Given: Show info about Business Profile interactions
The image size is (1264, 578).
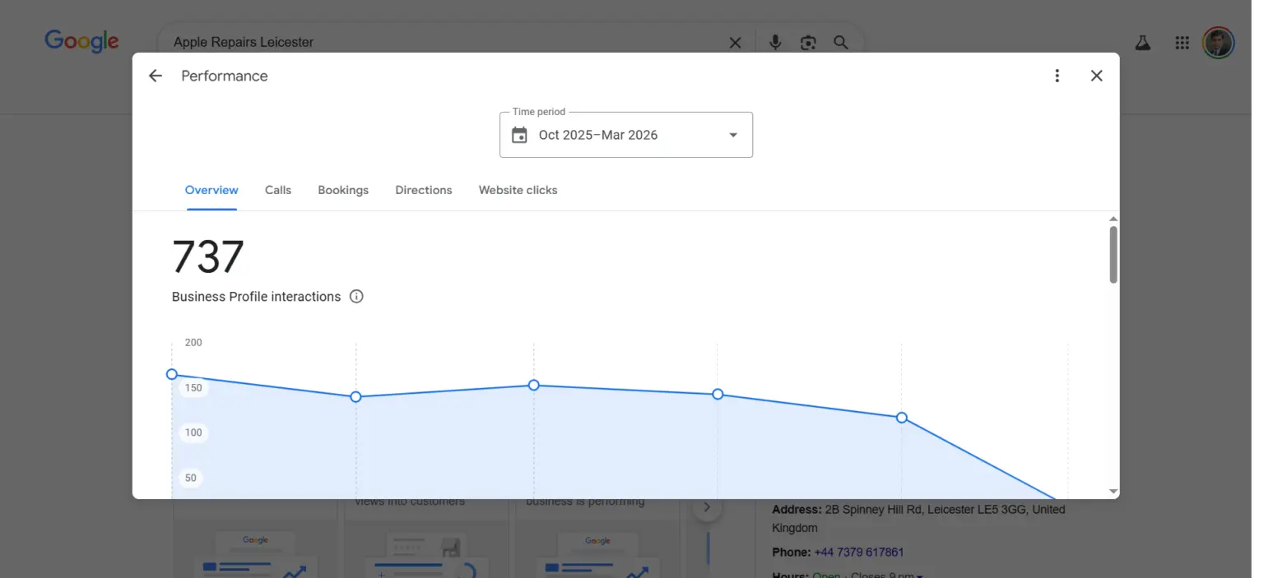Looking at the screenshot, I should click(356, 297).
